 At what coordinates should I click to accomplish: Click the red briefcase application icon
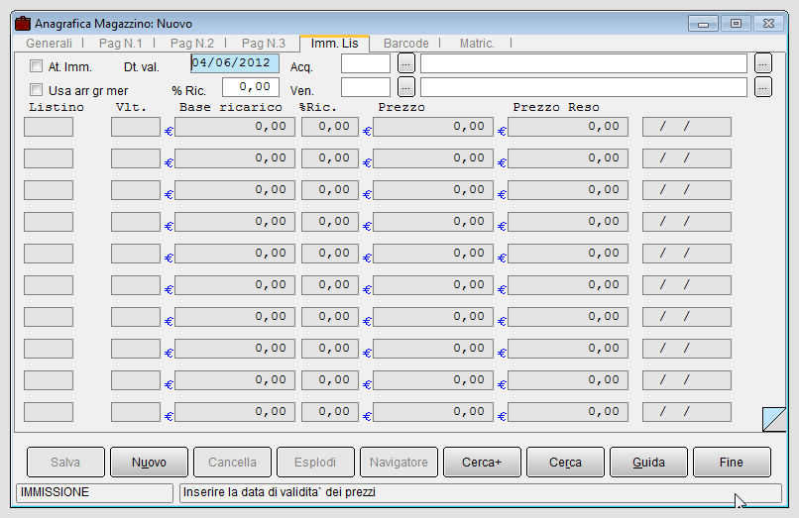click(23, 24)
